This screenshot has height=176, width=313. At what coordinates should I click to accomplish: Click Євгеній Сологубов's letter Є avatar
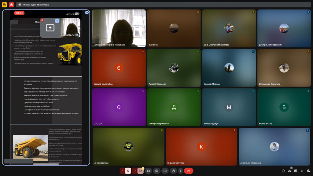[119, 68]
